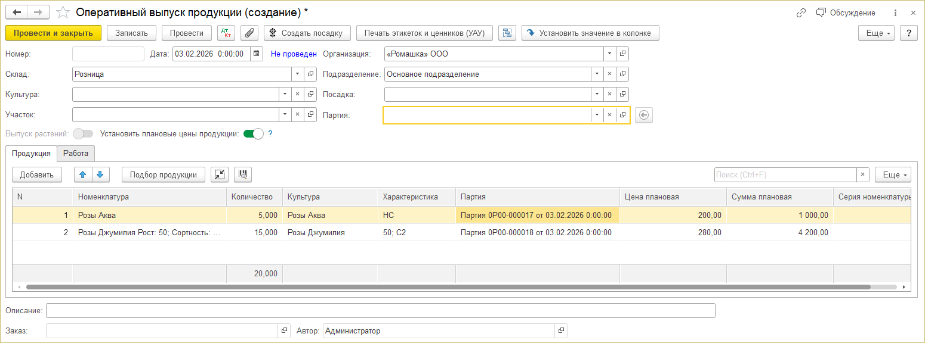This screenshot has height=343, width=925.
Task: Copy link to document icon
Action: [x=801, y=13]
